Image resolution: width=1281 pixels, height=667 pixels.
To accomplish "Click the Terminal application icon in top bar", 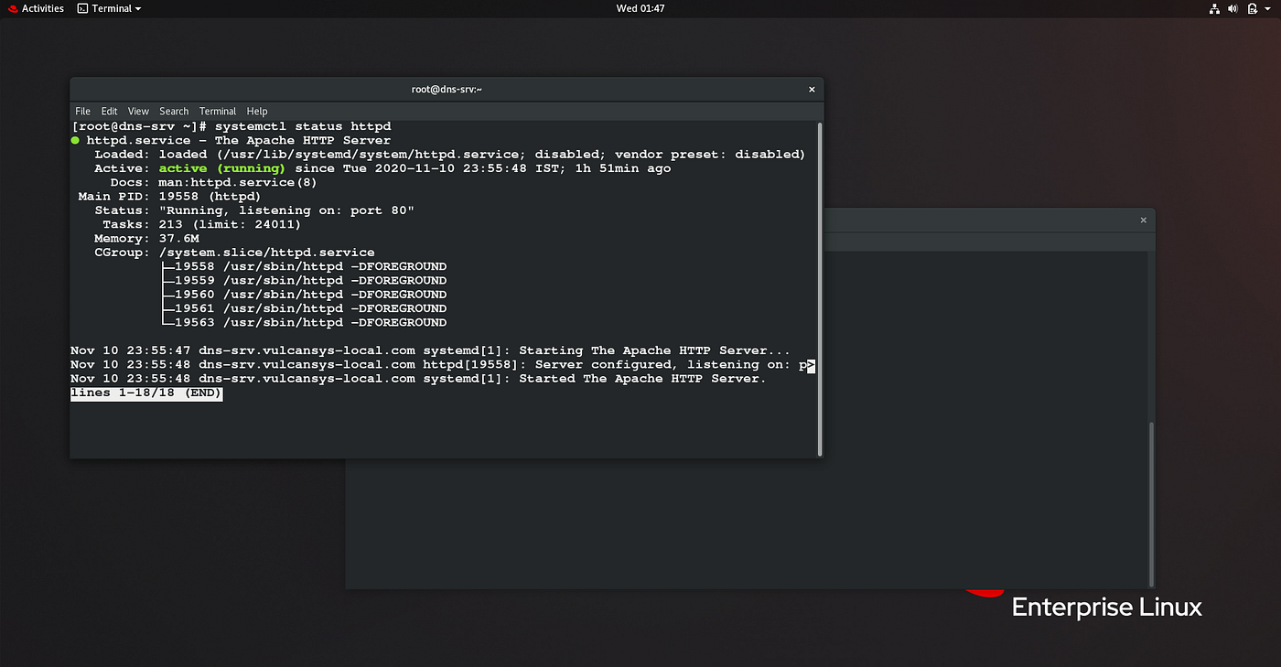I will click(81, 8).
